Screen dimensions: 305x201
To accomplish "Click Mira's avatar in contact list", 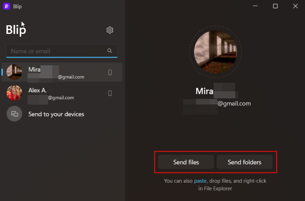I will pyautogui.click(x=14, y=72).
